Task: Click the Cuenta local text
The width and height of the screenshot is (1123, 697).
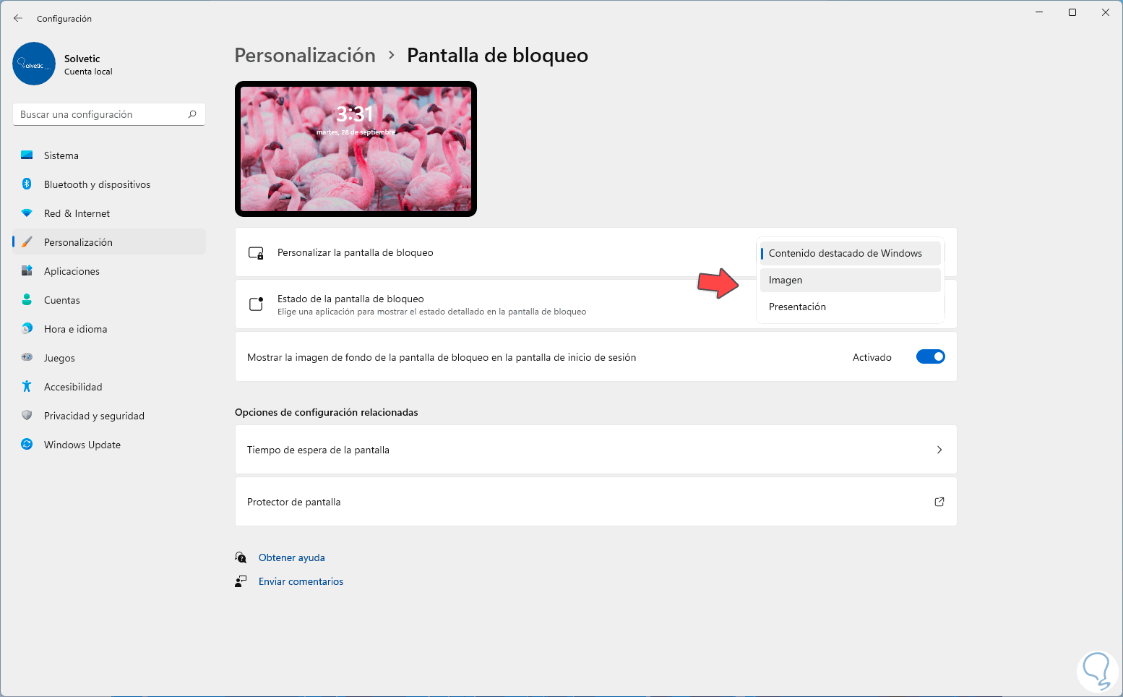Action: [x=88, y=72]
